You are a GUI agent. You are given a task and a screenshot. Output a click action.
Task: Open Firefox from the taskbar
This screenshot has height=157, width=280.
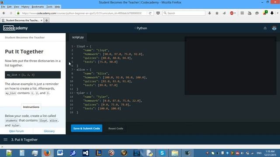coord(47,153)
